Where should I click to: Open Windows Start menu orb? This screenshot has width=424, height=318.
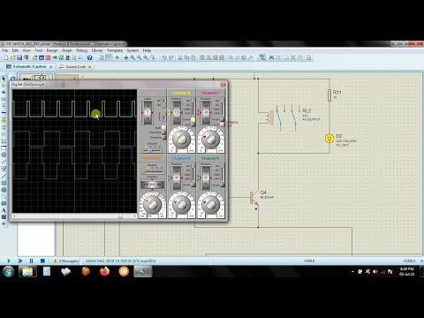pos(8,271)
